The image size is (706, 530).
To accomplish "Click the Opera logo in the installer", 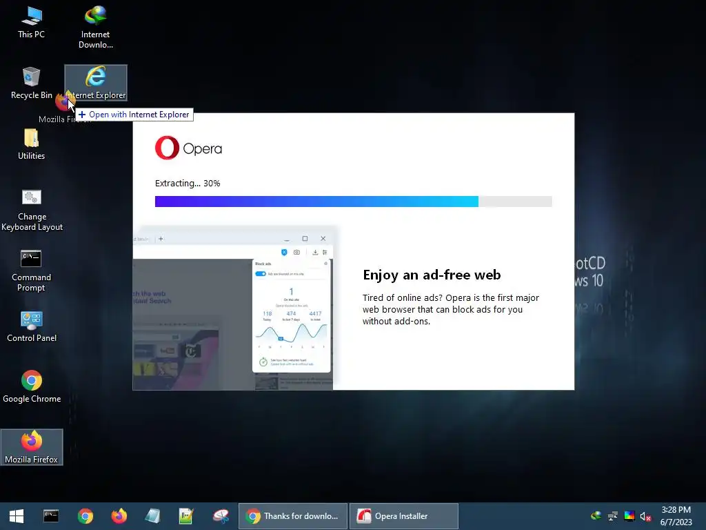I will tap(188, 148).
